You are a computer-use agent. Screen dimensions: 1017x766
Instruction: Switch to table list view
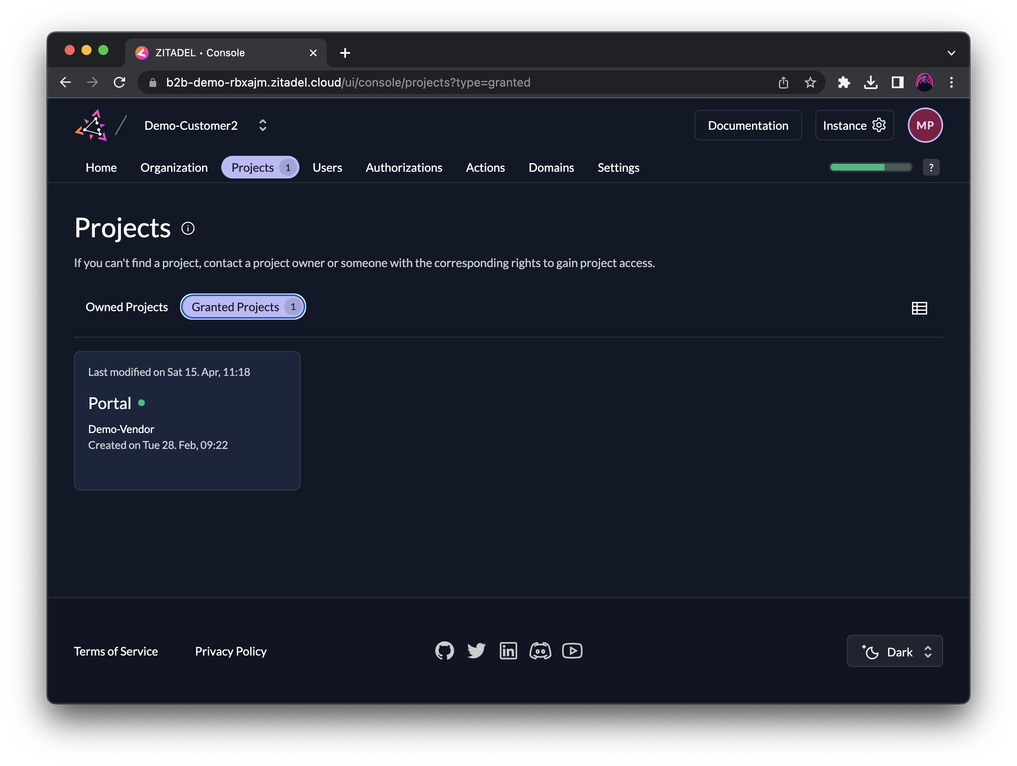pos(919,308)
